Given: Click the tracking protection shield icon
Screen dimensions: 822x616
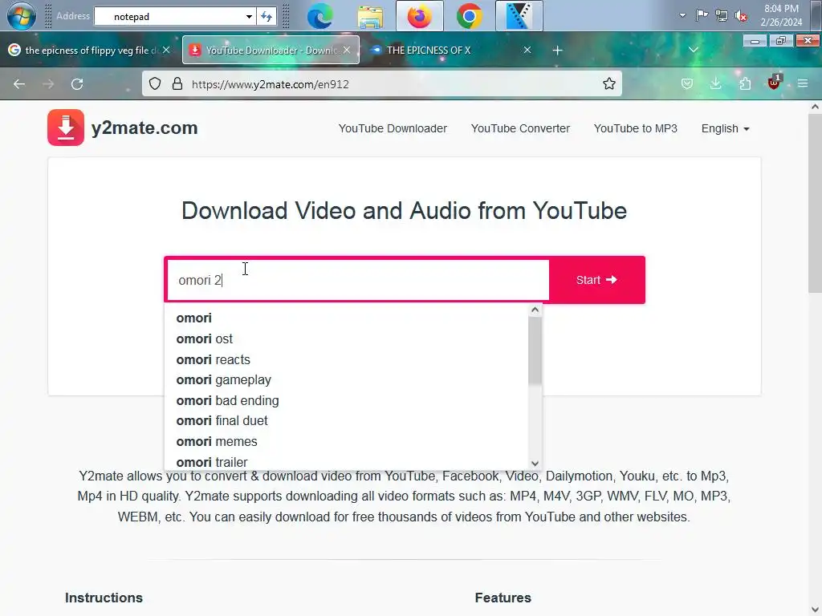Looking at the screenshot, I should point(155,83).
